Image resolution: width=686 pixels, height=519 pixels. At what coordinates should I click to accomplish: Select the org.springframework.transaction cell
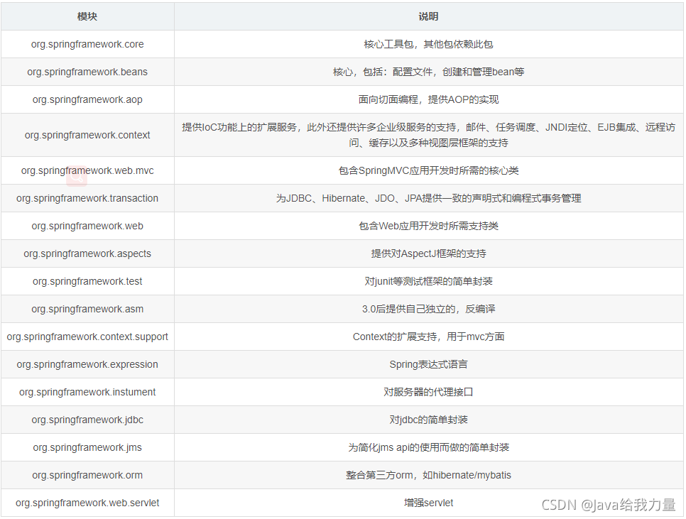(87, 198)
